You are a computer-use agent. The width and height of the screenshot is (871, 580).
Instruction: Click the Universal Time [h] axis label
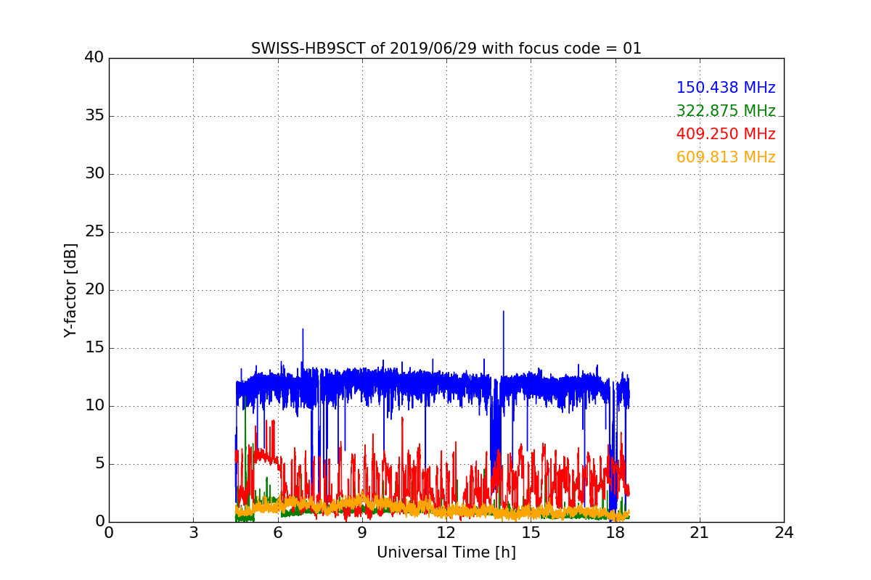click(x=446, y=552)
